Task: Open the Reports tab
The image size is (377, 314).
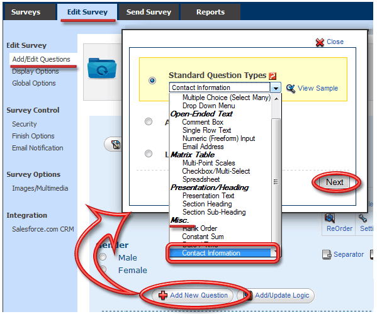Action: click(x=210, y=12)
